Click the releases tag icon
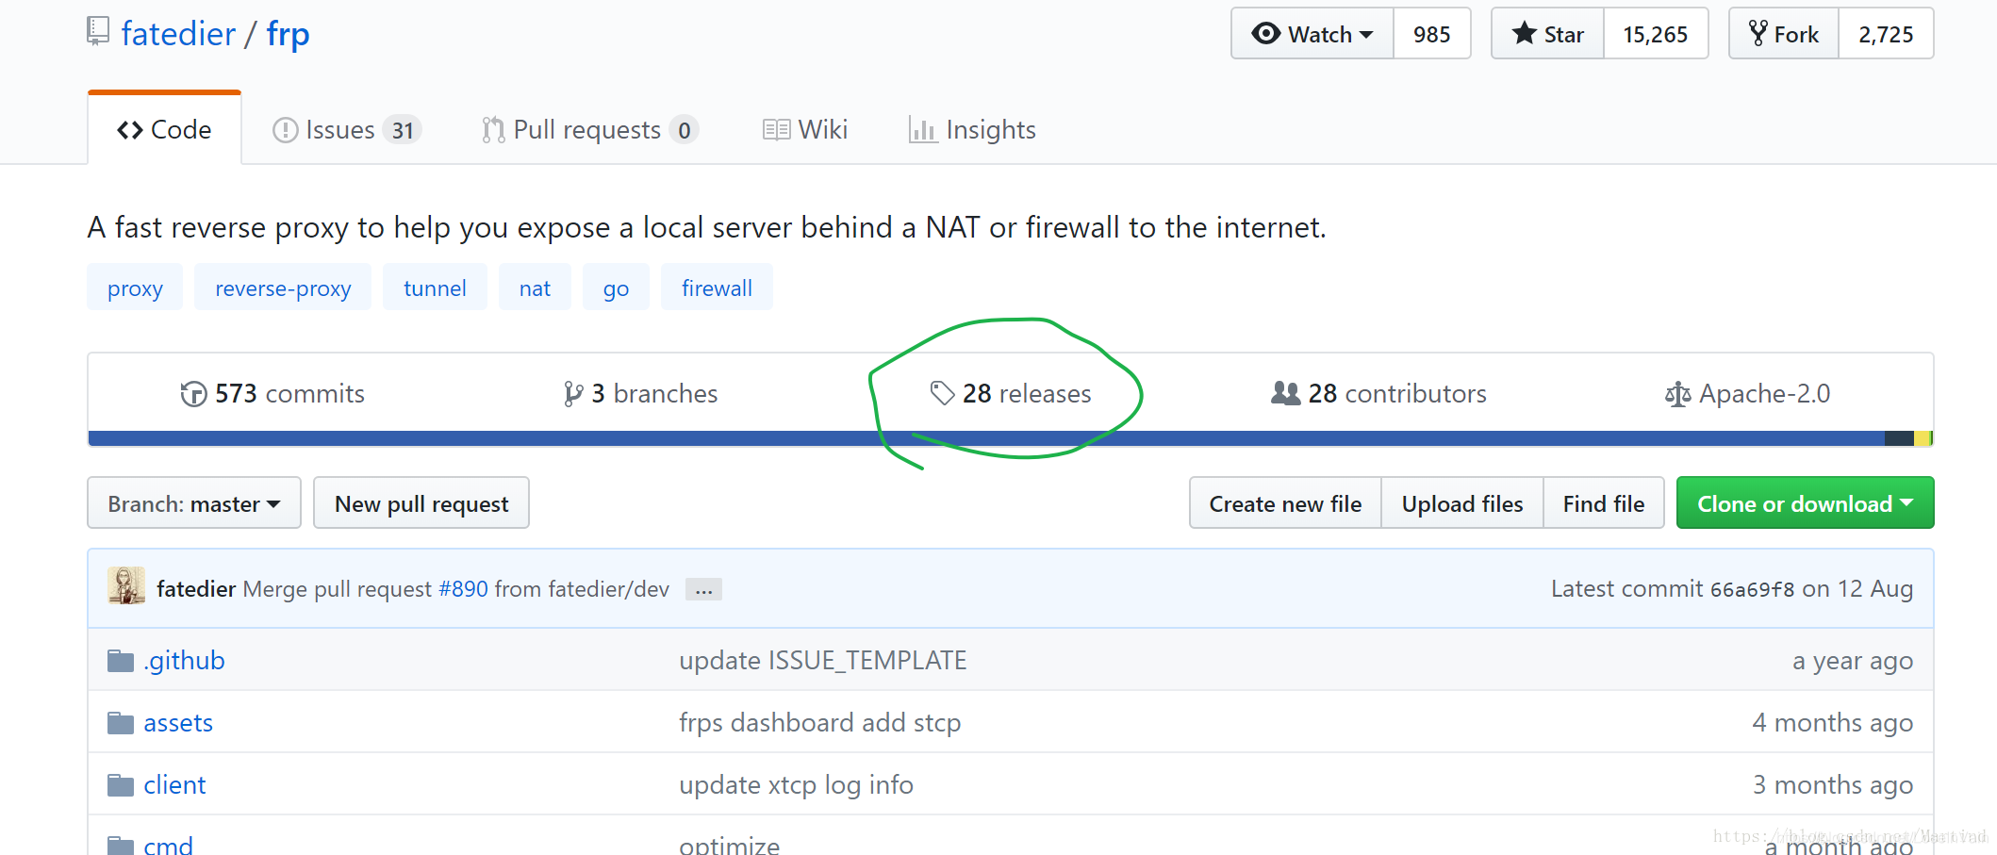This screenshot has width=1997, height=855. (x=943, y=393)
